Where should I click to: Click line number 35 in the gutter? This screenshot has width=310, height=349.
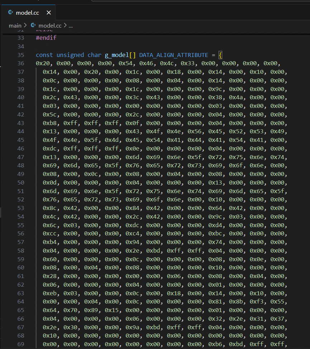click(x=20, y=55)
